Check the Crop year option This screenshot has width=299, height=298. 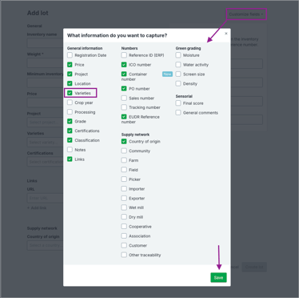tap(70, 103)
